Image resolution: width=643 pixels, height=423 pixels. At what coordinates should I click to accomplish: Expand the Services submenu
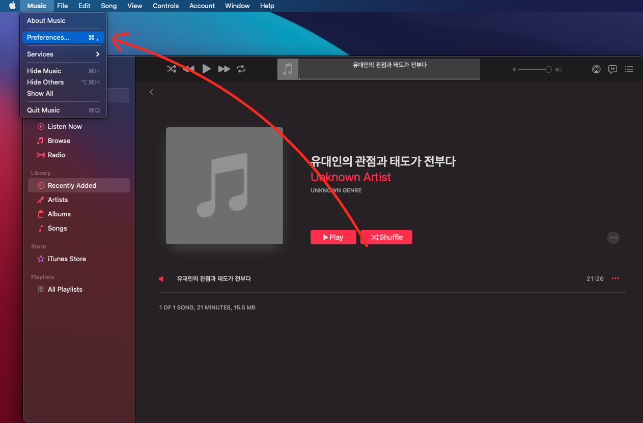pyautogui.click(x=63, y=54)
